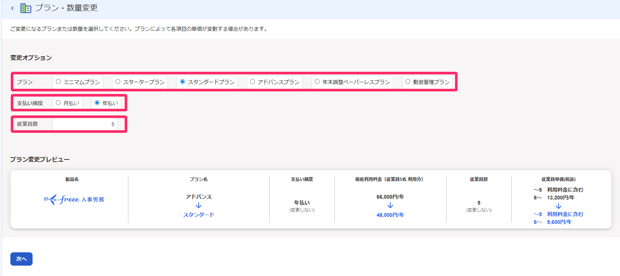Click the 支払い頻度 row label
Screen dimensions: 620x276
point(30,103)
